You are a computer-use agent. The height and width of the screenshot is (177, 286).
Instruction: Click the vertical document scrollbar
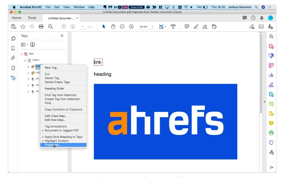261,73
